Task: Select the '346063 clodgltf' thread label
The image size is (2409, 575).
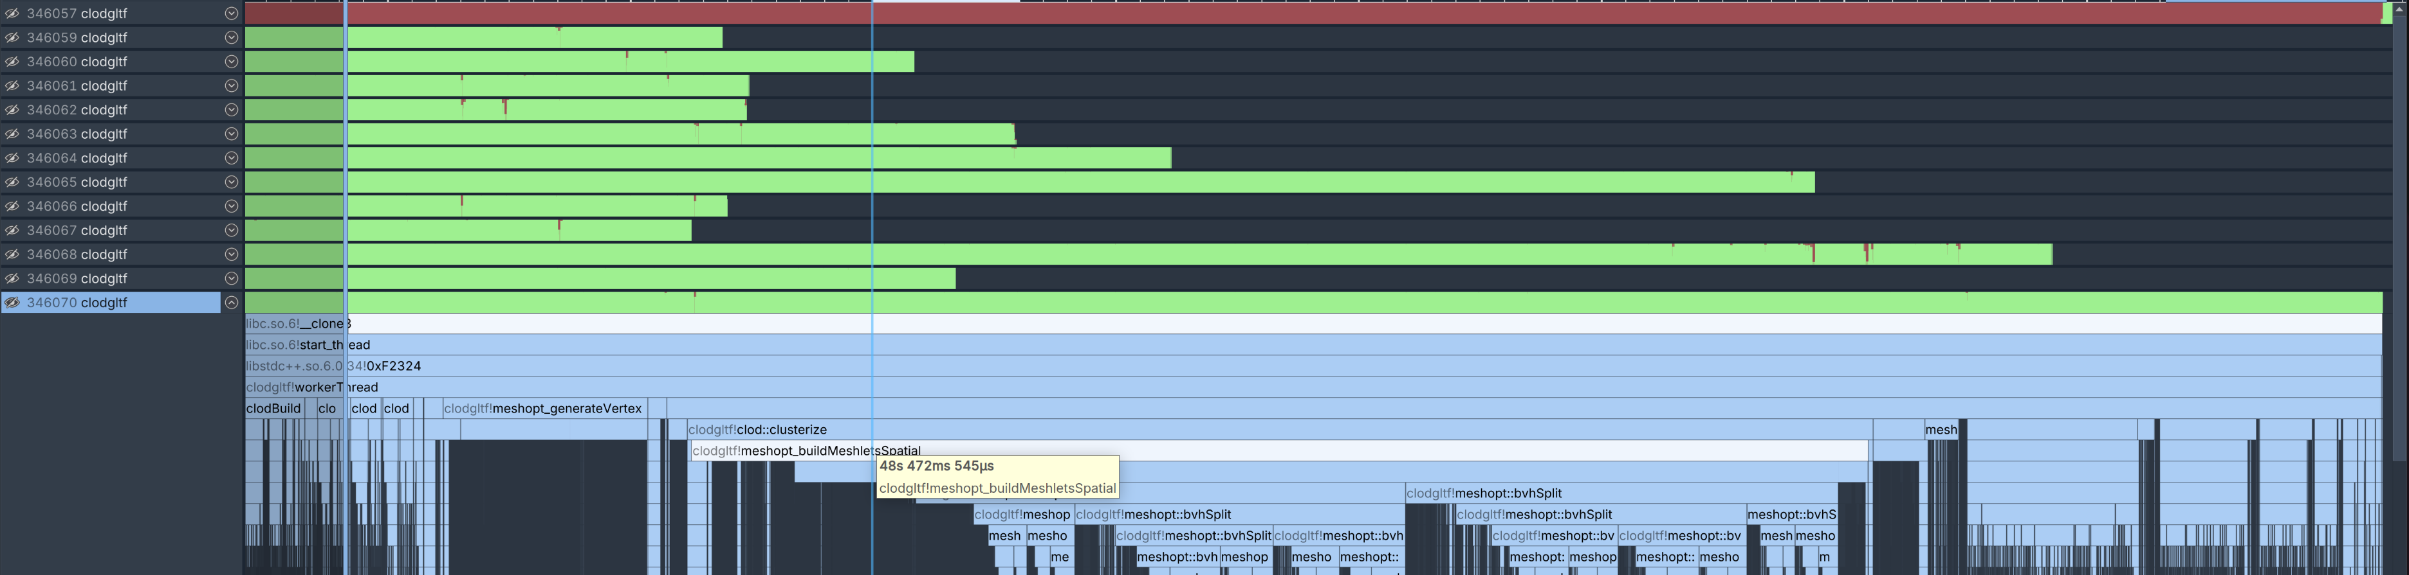Action: point(77,134)
